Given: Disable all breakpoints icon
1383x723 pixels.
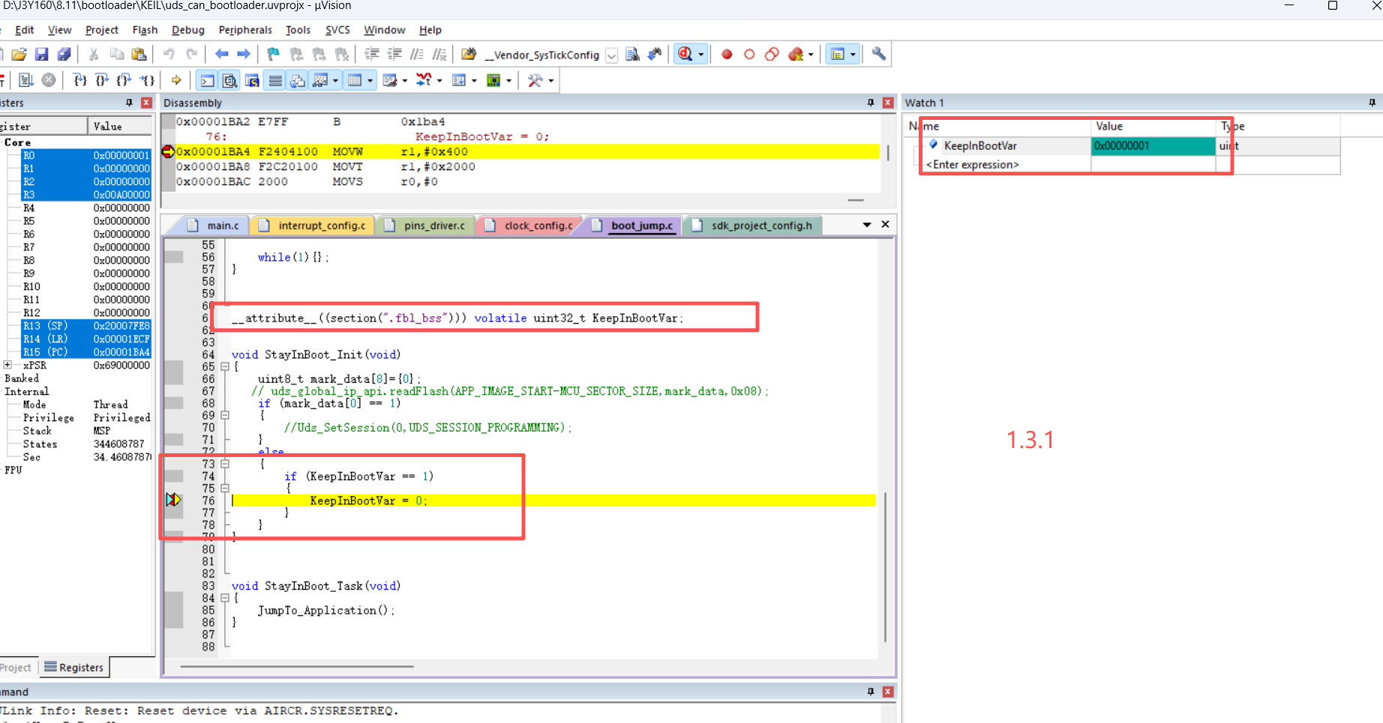Looking at the screenshot, I should [772, 54].
